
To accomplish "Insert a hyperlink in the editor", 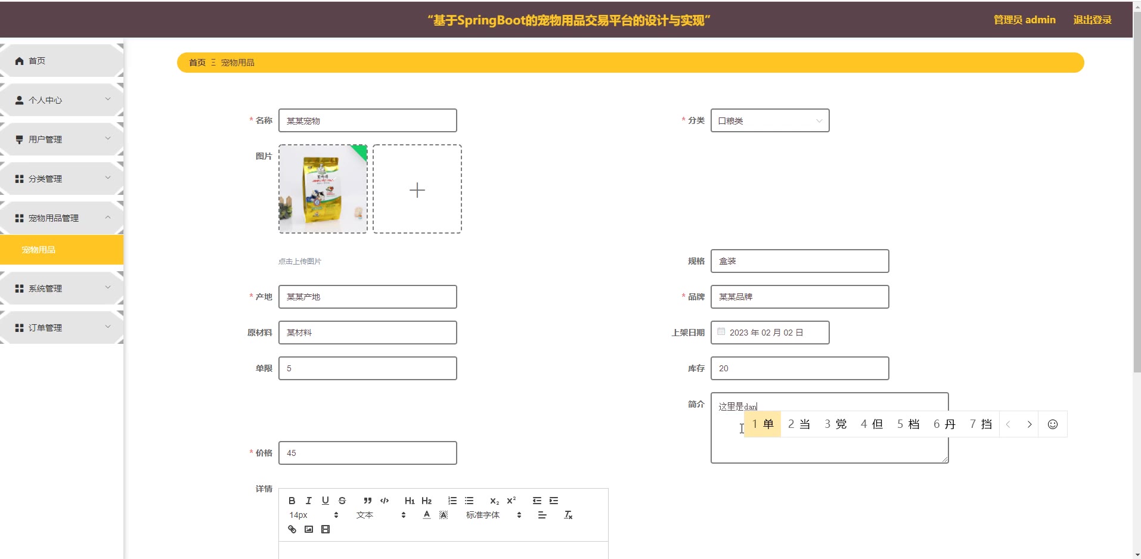I will 292,529.
